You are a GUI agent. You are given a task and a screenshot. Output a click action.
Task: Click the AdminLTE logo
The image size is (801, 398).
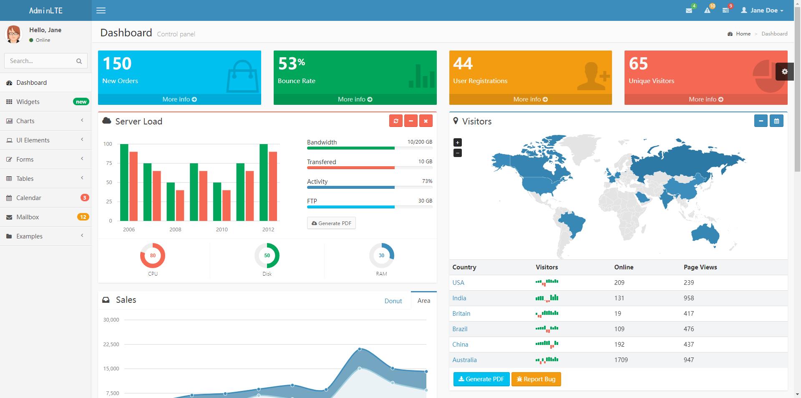46,10
